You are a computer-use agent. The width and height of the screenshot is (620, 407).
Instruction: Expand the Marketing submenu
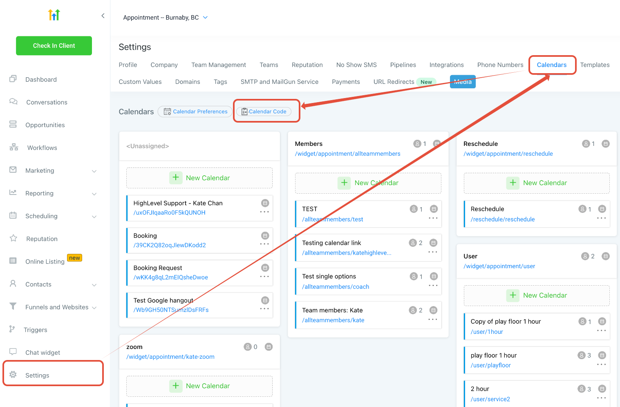point(94,171)
